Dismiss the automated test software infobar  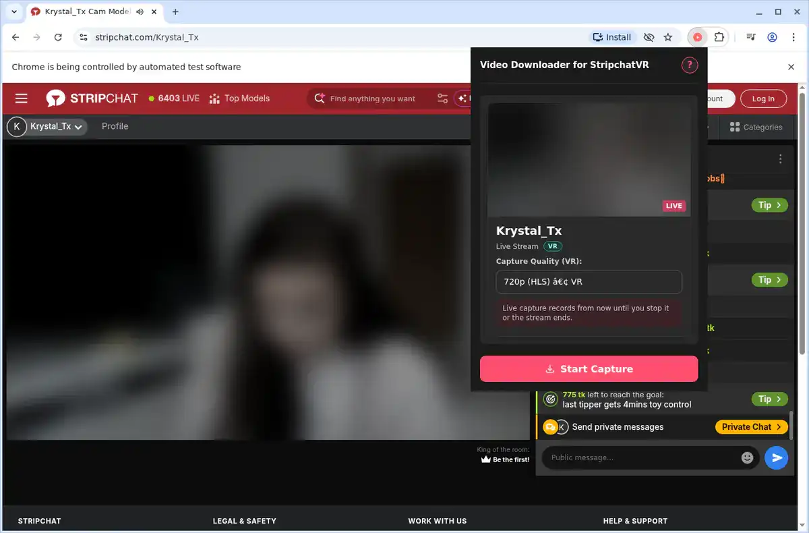791,67
